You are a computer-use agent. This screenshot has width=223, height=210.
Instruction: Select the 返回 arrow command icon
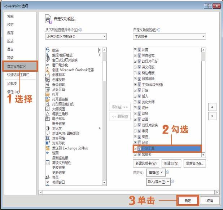[x=48, y=153]
